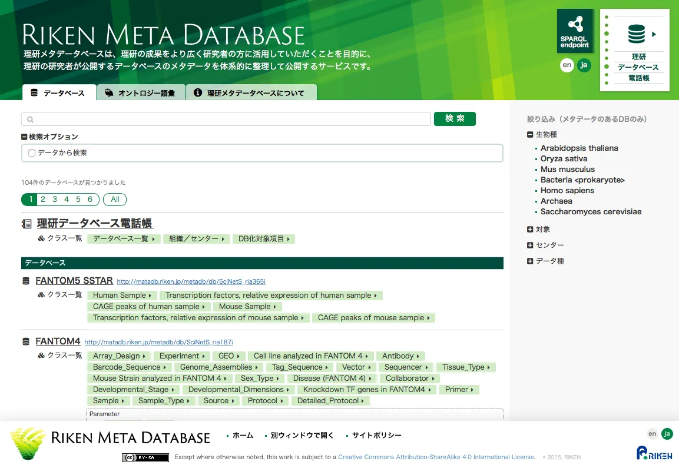Click the Creative Commons BY-SA badge

coord(145,457)
